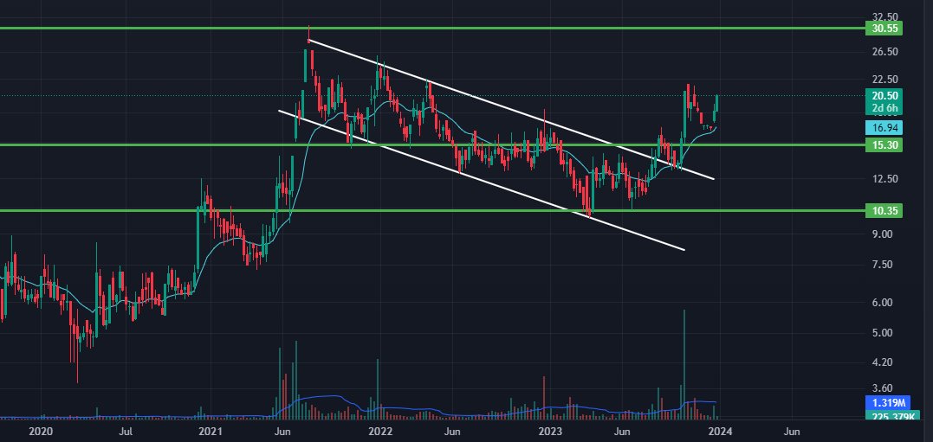Click the 2022 label on time axis
The height and width of the screenshot is (442, 933).
coord(379,430)
